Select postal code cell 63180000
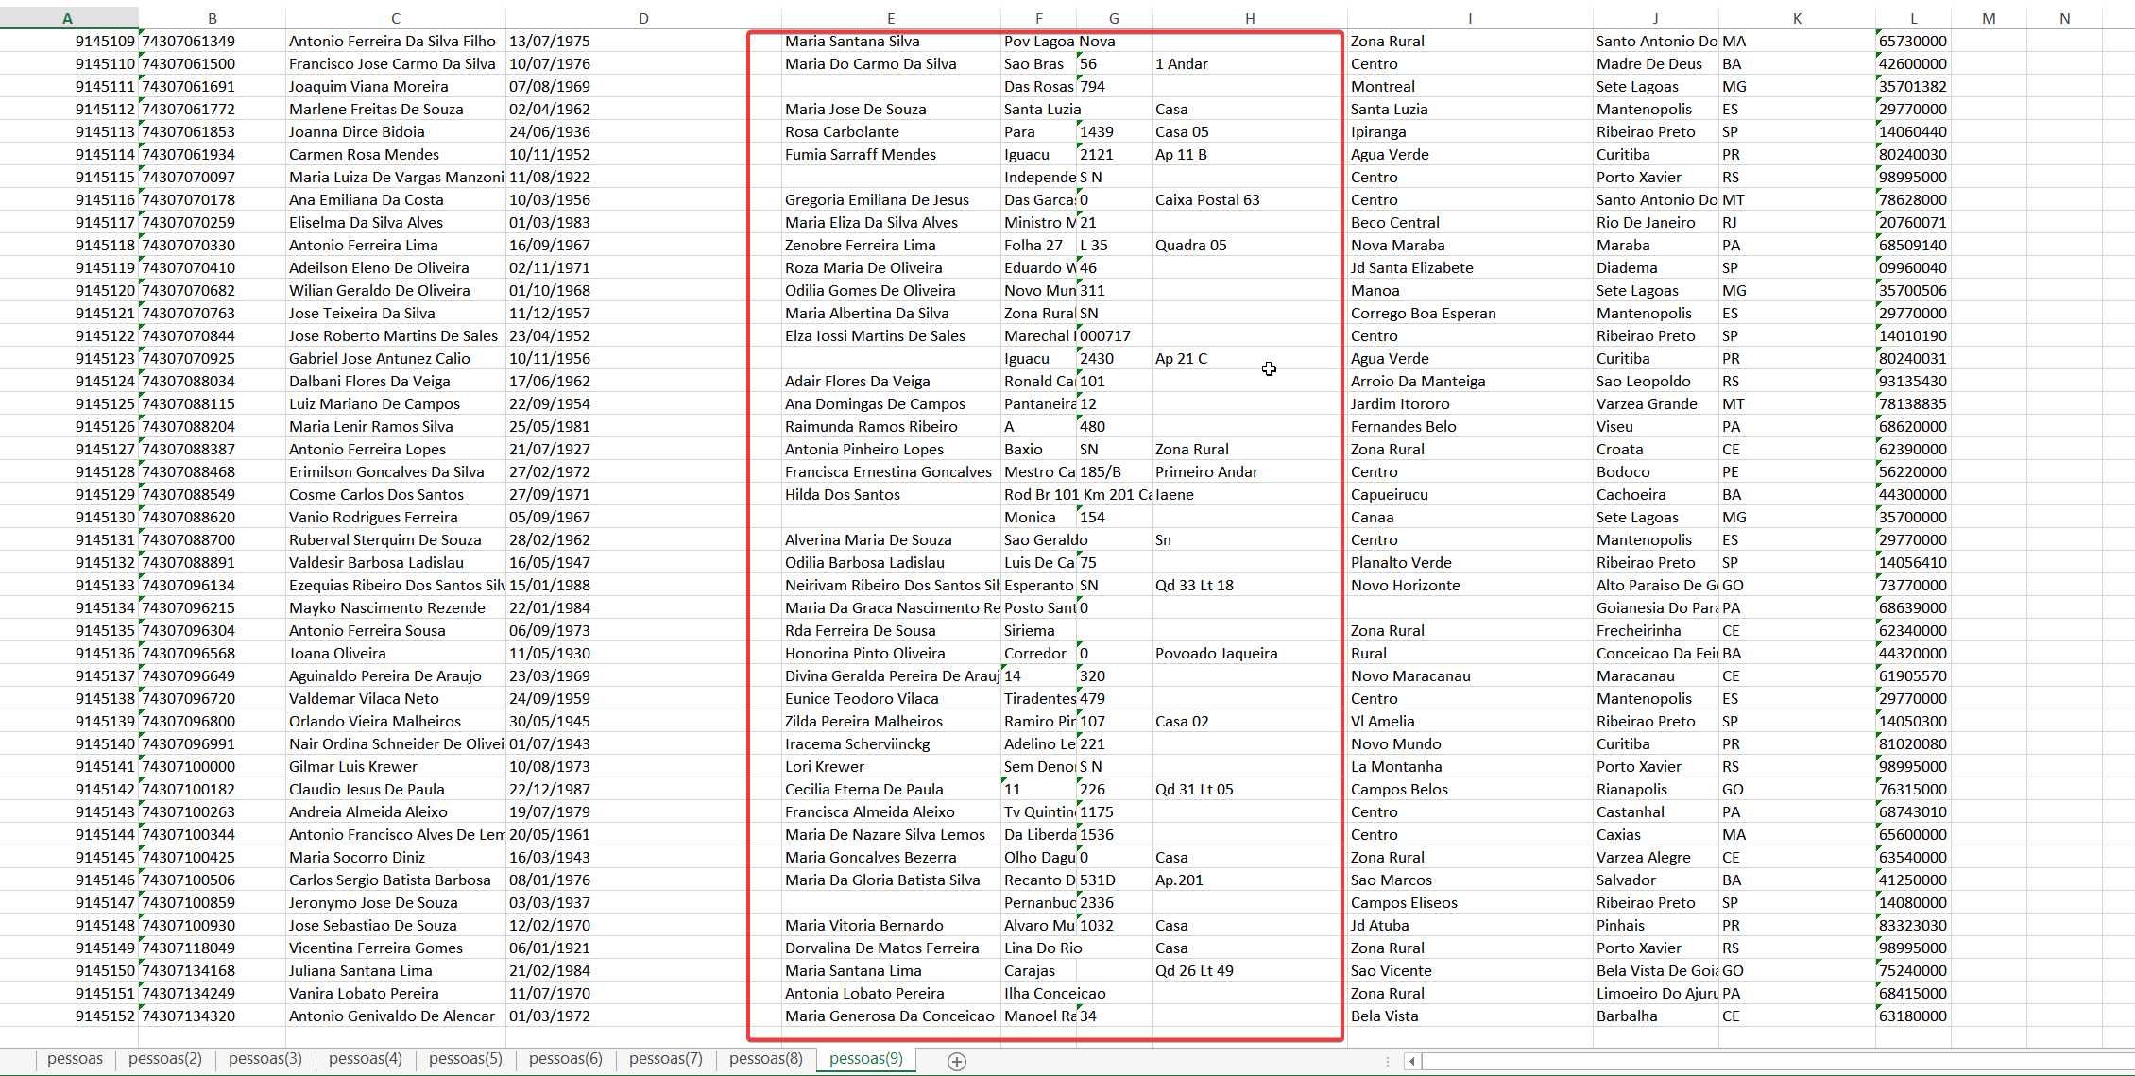 click(x=1913, y=1016)
